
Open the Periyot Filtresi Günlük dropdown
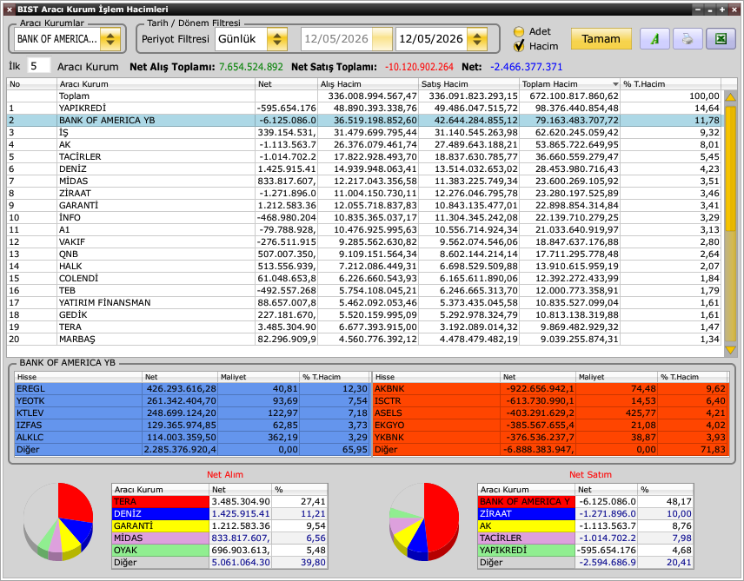click(x=277, y=39)
